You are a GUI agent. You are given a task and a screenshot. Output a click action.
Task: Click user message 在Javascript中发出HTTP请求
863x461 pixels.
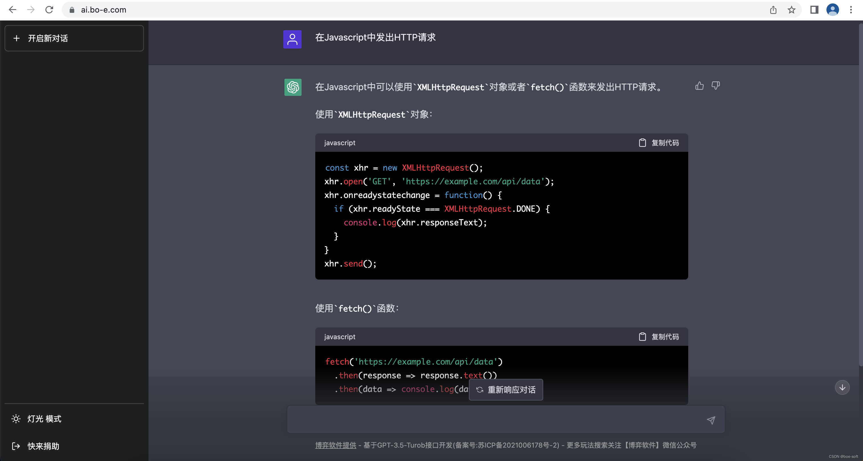[375, 37]
